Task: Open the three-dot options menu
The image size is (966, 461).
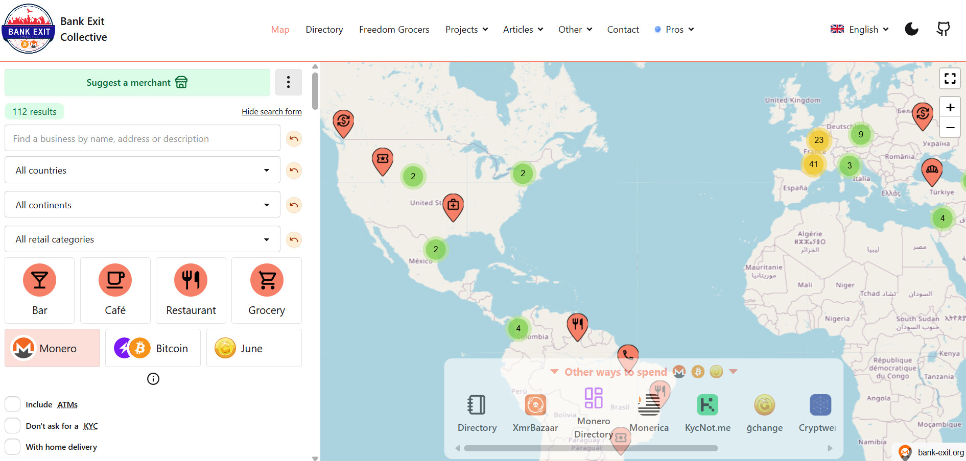Action: click(289, 82)
